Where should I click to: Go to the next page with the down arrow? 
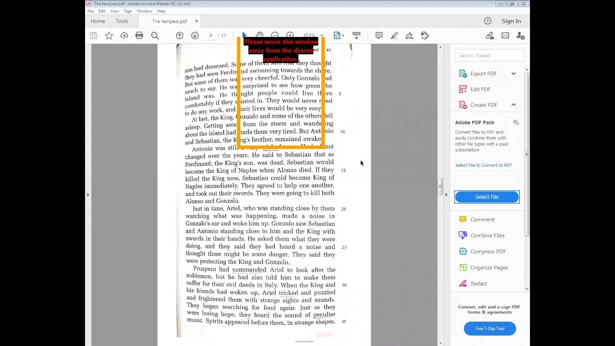point(195,36)
